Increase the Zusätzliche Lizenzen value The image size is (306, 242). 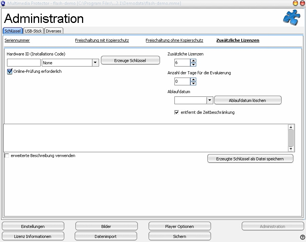point(193,61)
